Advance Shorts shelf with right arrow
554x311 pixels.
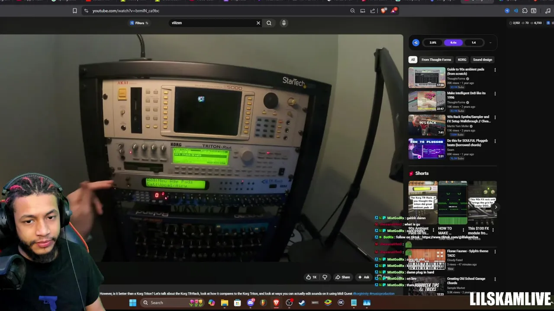496,207
